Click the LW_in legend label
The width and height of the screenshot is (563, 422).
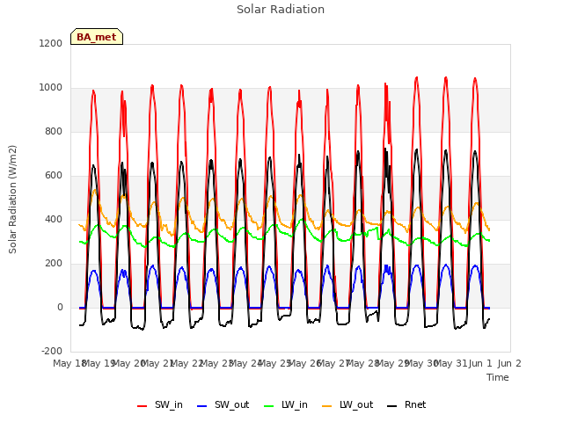[x=295, y=404]
